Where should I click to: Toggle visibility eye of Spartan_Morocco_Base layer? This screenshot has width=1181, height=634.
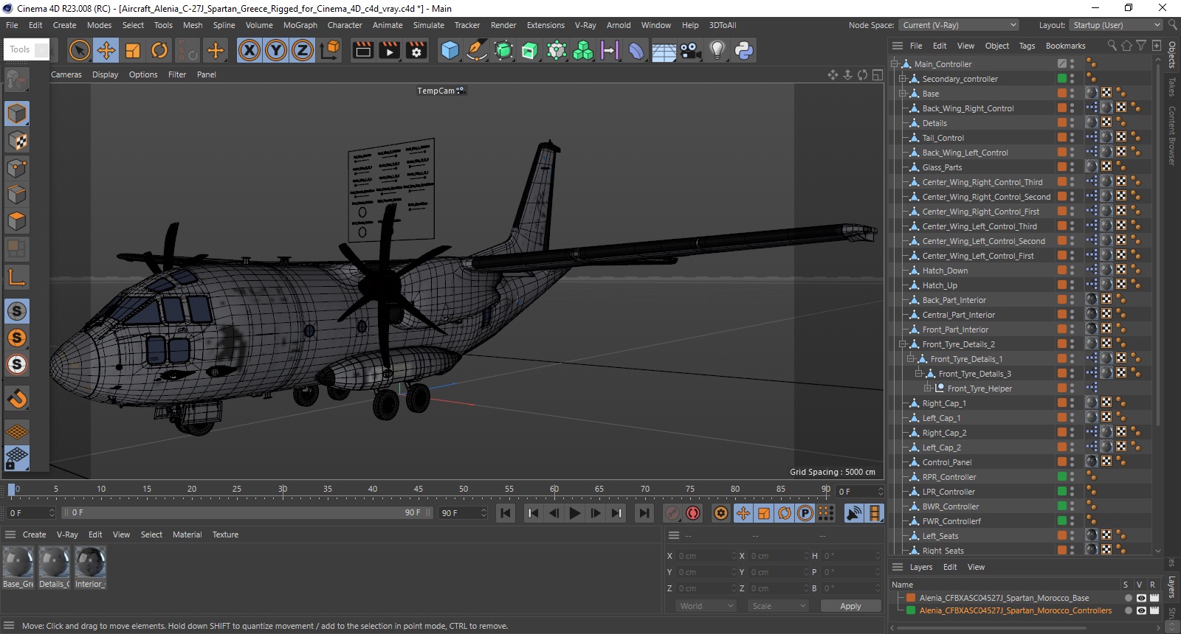(x=1141, y=598)
